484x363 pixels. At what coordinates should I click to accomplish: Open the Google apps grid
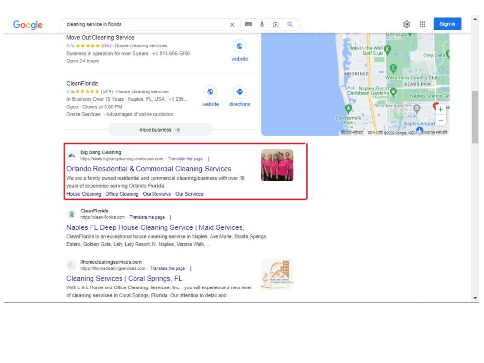point(422,24)
